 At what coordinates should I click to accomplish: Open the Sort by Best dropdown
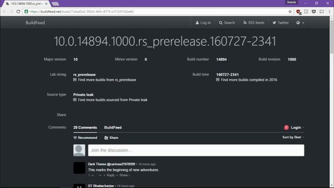click(293, 137)
